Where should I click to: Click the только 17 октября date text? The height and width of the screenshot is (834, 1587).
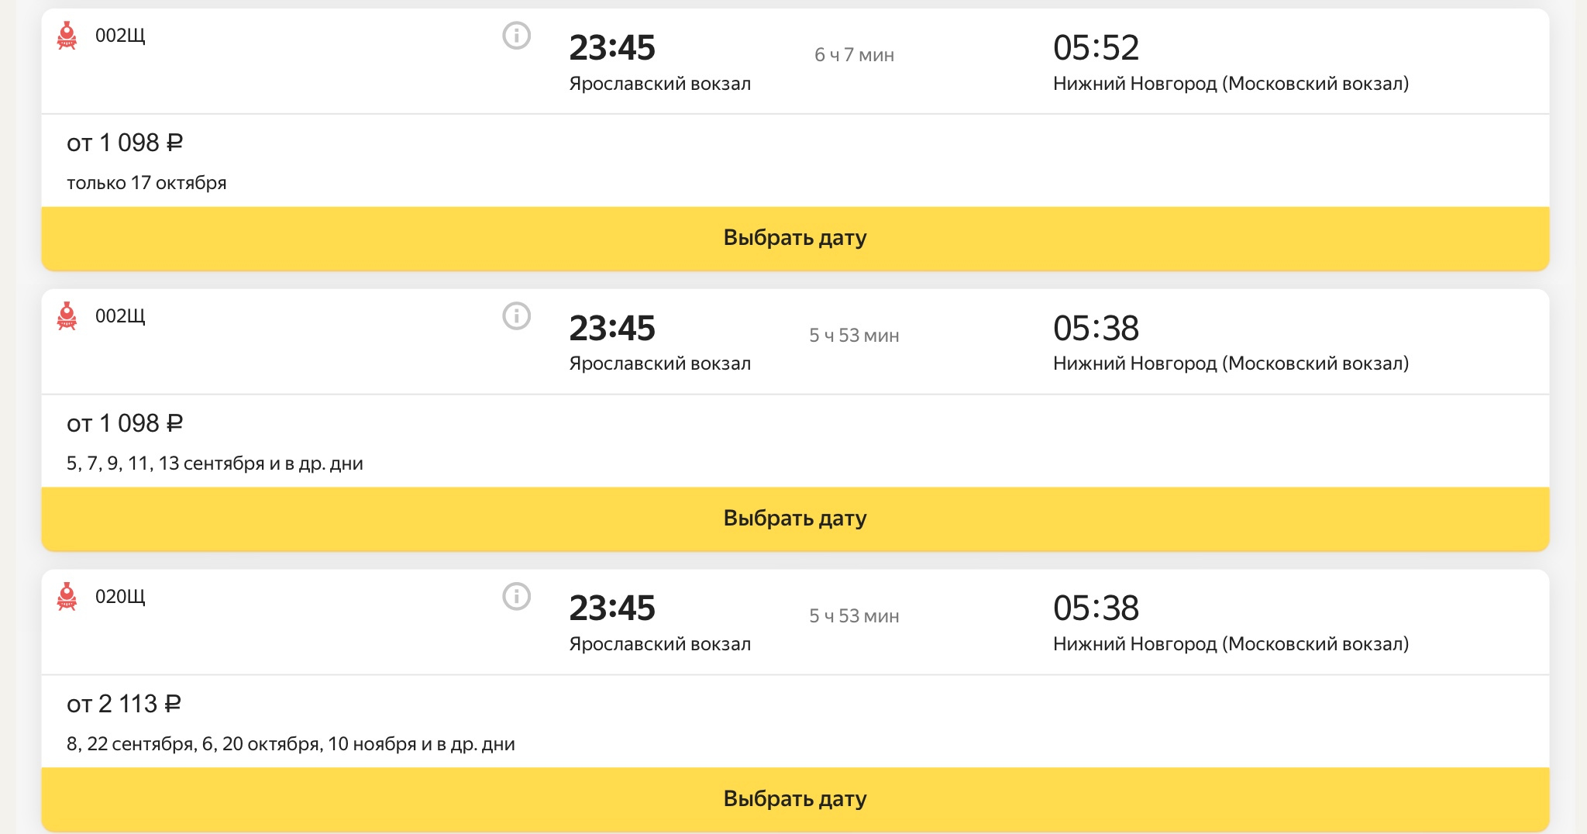(x=146, y=183)
